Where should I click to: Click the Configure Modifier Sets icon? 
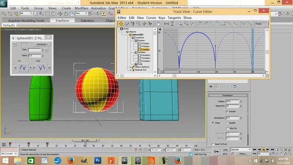(x=235, y=87)
